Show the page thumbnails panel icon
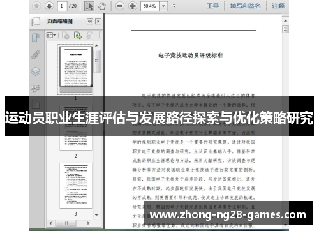This screenshot has width=319, height=231. [x=36, y=21]
